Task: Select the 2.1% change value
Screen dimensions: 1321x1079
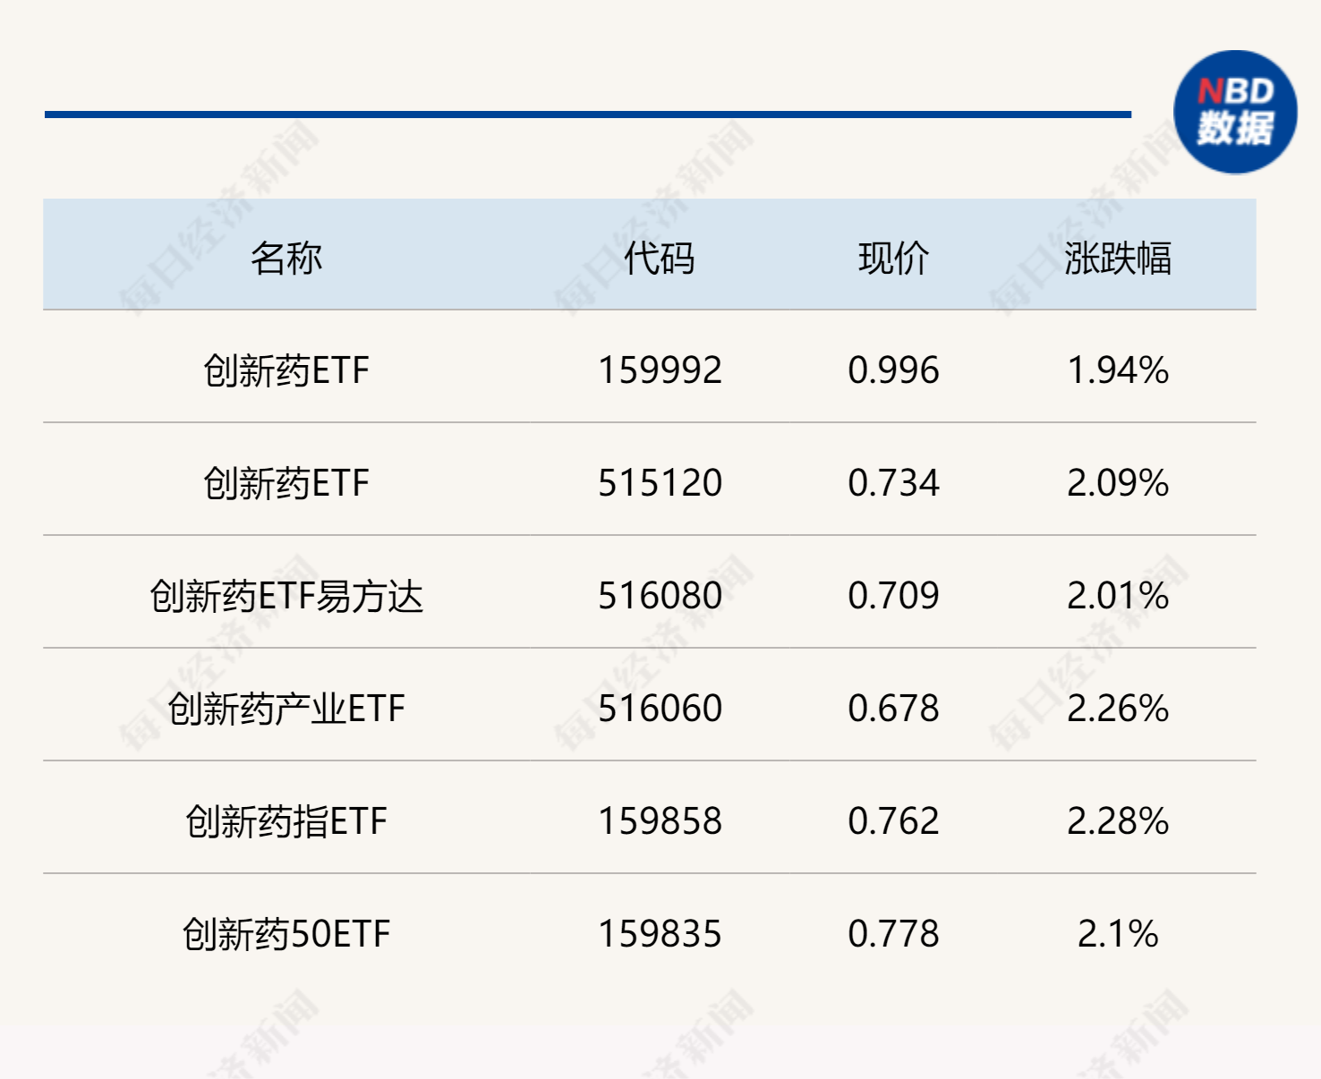Action: (1118, 934)
